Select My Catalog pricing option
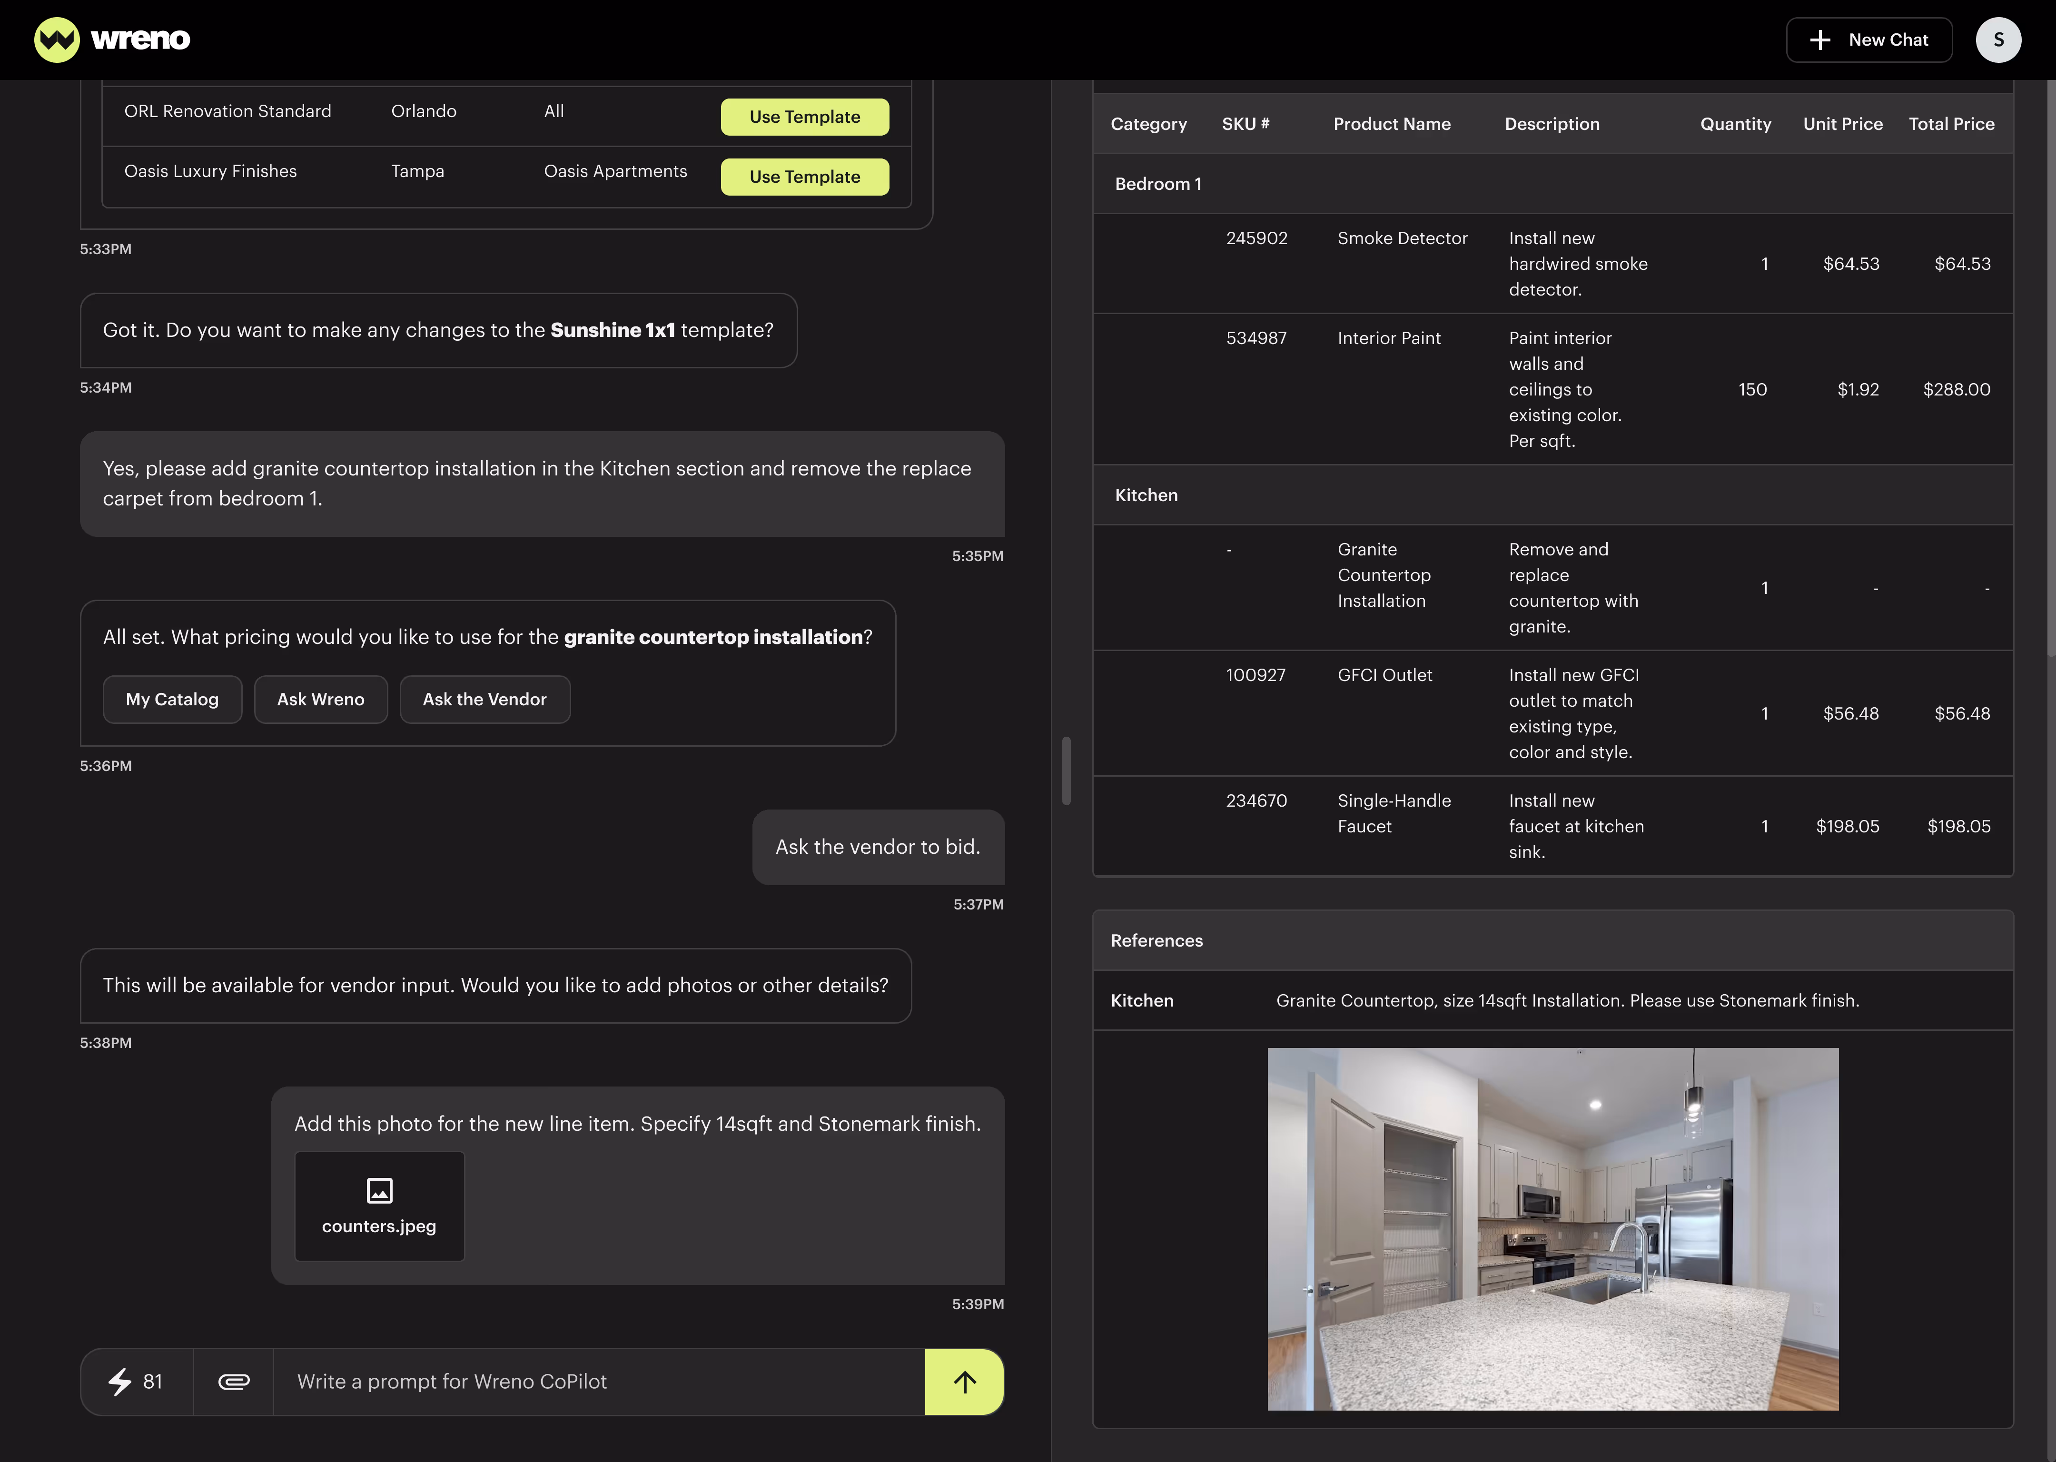2056x1462 pixels. click(172, 699)
